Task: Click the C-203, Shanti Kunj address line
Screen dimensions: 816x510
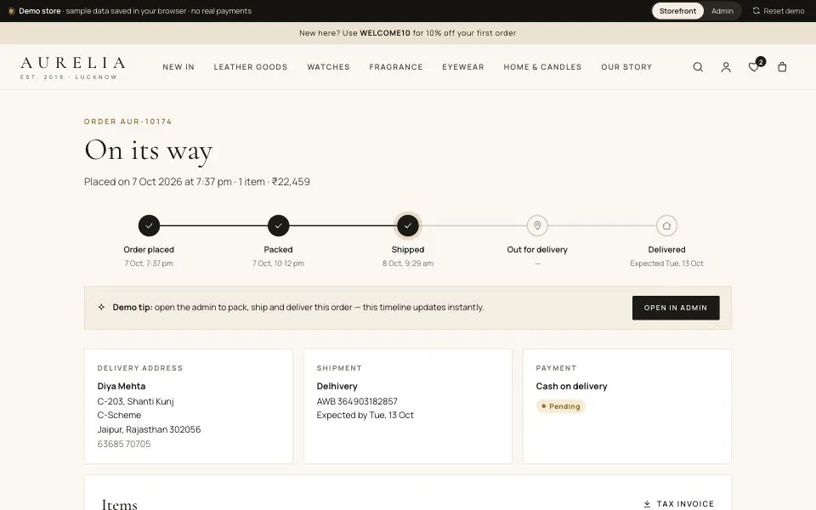Action: coord(135,401)
